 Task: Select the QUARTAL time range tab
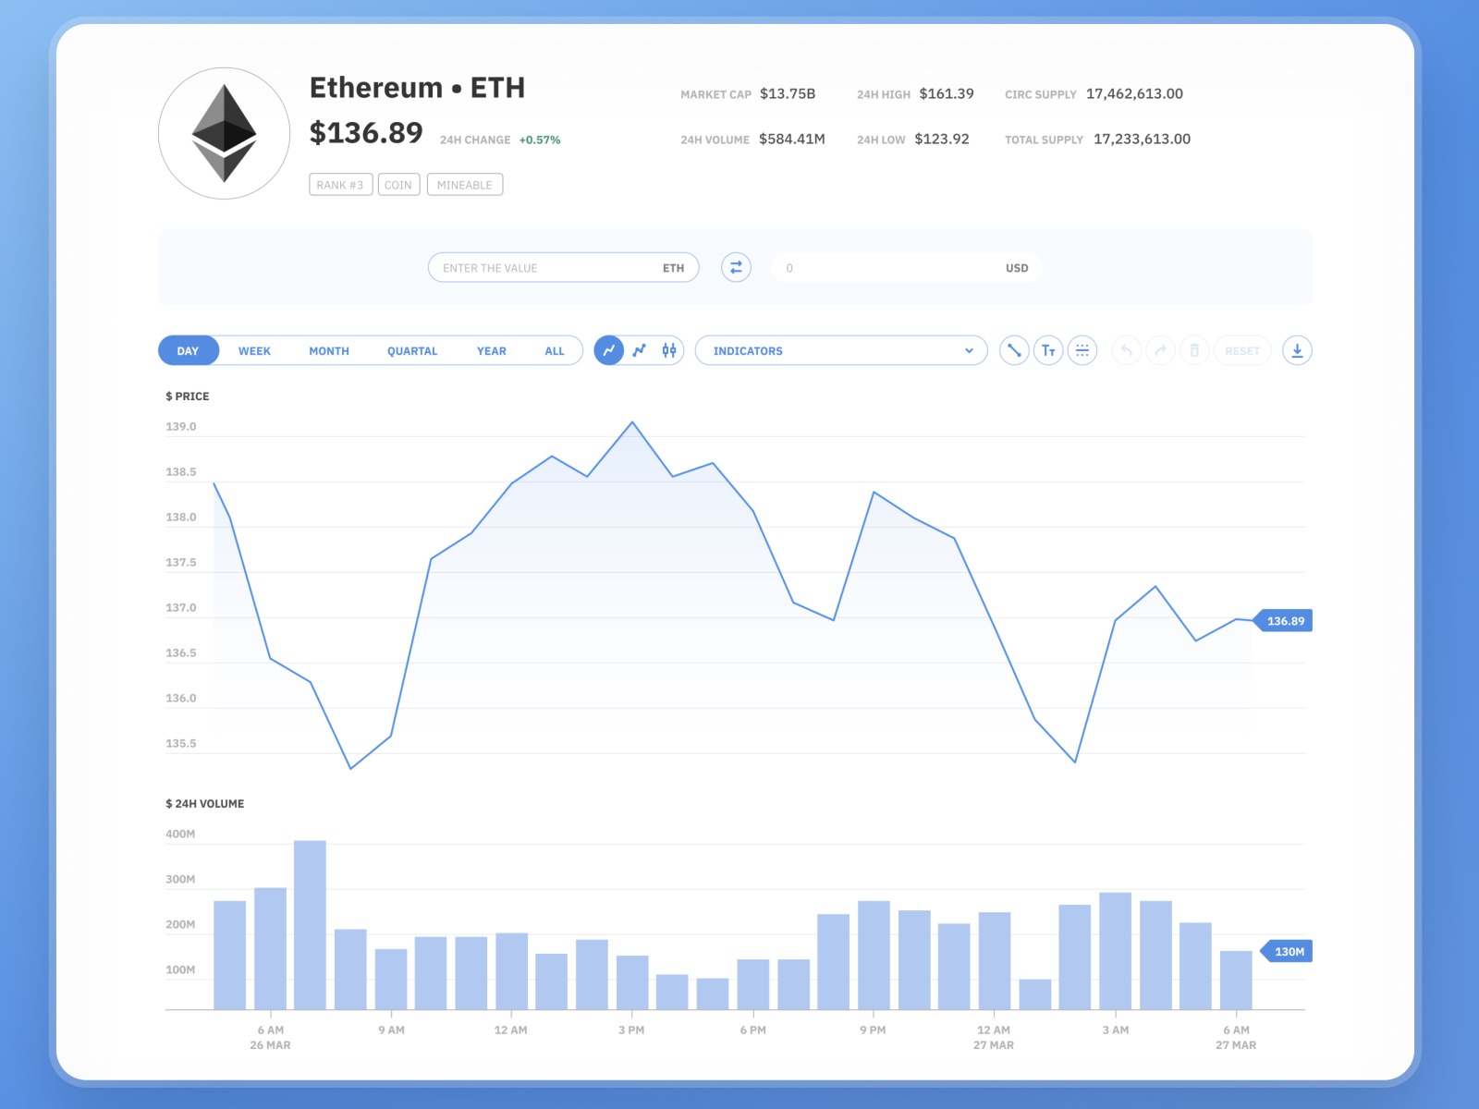(x=412, y=351)
